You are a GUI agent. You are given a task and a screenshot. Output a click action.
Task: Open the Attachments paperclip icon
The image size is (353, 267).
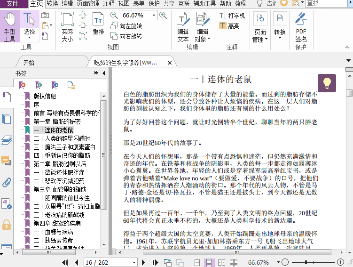7,182
